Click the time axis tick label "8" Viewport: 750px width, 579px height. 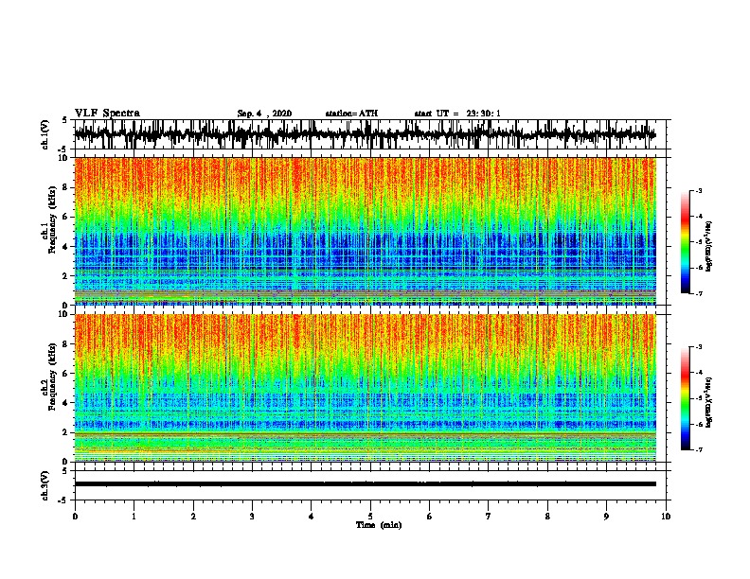pyautogui.click(x=547, y=517)
